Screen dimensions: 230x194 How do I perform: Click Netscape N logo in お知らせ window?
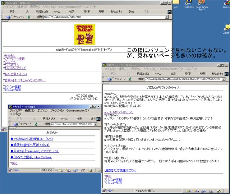[x=98, y=119]
